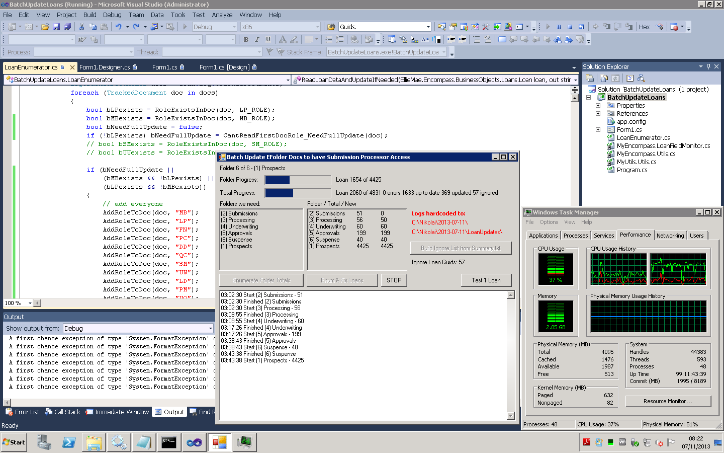Click the Restart debugging icon
Viewport: 724px width, 453px height.
pos(581,27)
